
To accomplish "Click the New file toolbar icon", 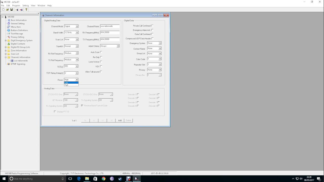I will tap(3, 10).
